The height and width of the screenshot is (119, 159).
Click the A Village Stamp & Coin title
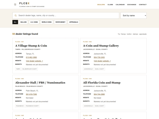point(31,46)
